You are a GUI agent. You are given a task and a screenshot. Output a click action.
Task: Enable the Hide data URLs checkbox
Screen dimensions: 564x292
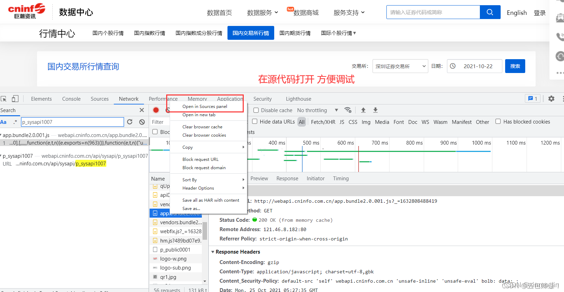(255, 121)
